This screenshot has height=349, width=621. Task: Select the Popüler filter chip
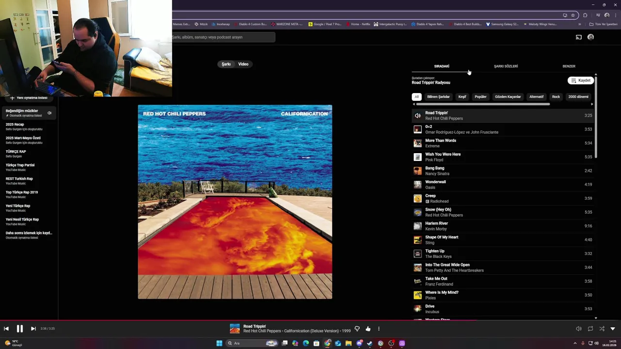pos(480,96)
